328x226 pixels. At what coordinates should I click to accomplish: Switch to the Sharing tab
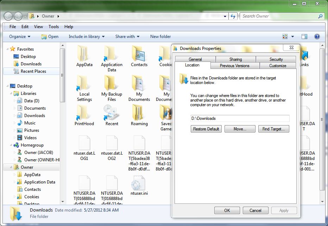[235, 59]
